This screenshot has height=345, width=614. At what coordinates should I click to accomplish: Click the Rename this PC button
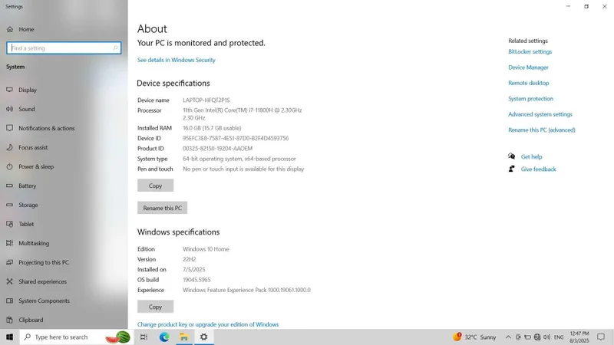(162, 208)
